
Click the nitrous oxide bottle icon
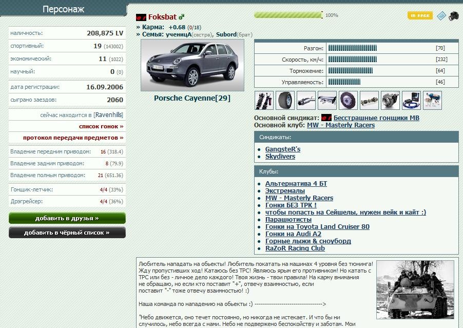[432, 101]
